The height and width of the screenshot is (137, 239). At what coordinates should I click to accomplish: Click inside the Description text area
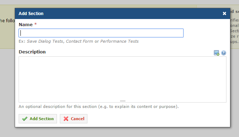point(123,79)
